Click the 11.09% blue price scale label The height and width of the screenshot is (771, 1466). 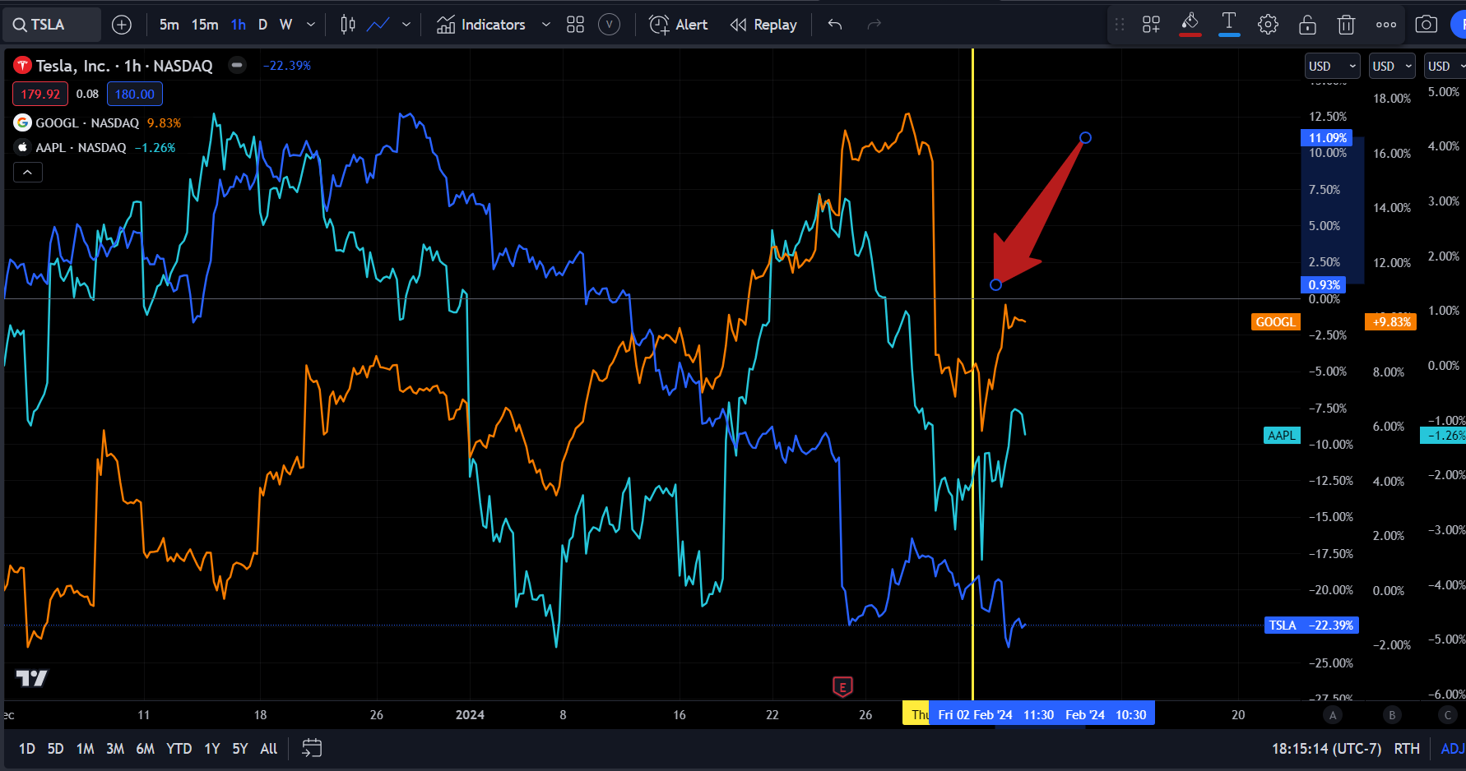[1326, 137]
